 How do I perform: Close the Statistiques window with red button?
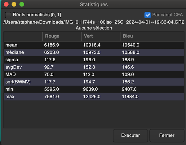[x=6, y=5]
